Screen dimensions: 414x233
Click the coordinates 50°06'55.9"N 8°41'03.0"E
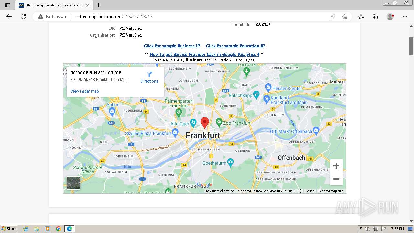[x=96, y=73]
